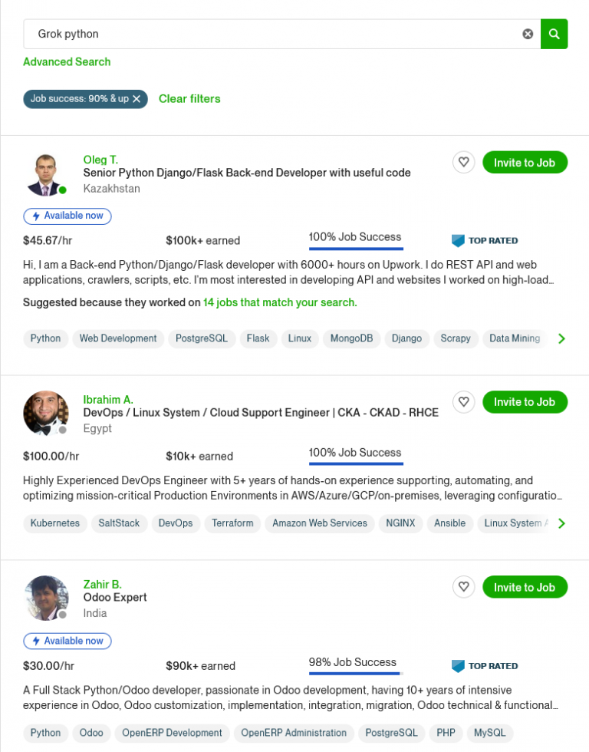Invite Ibrahim A. to job
Image resolution: width=589 pixels, height=752 pixels.
coord(525,402)
